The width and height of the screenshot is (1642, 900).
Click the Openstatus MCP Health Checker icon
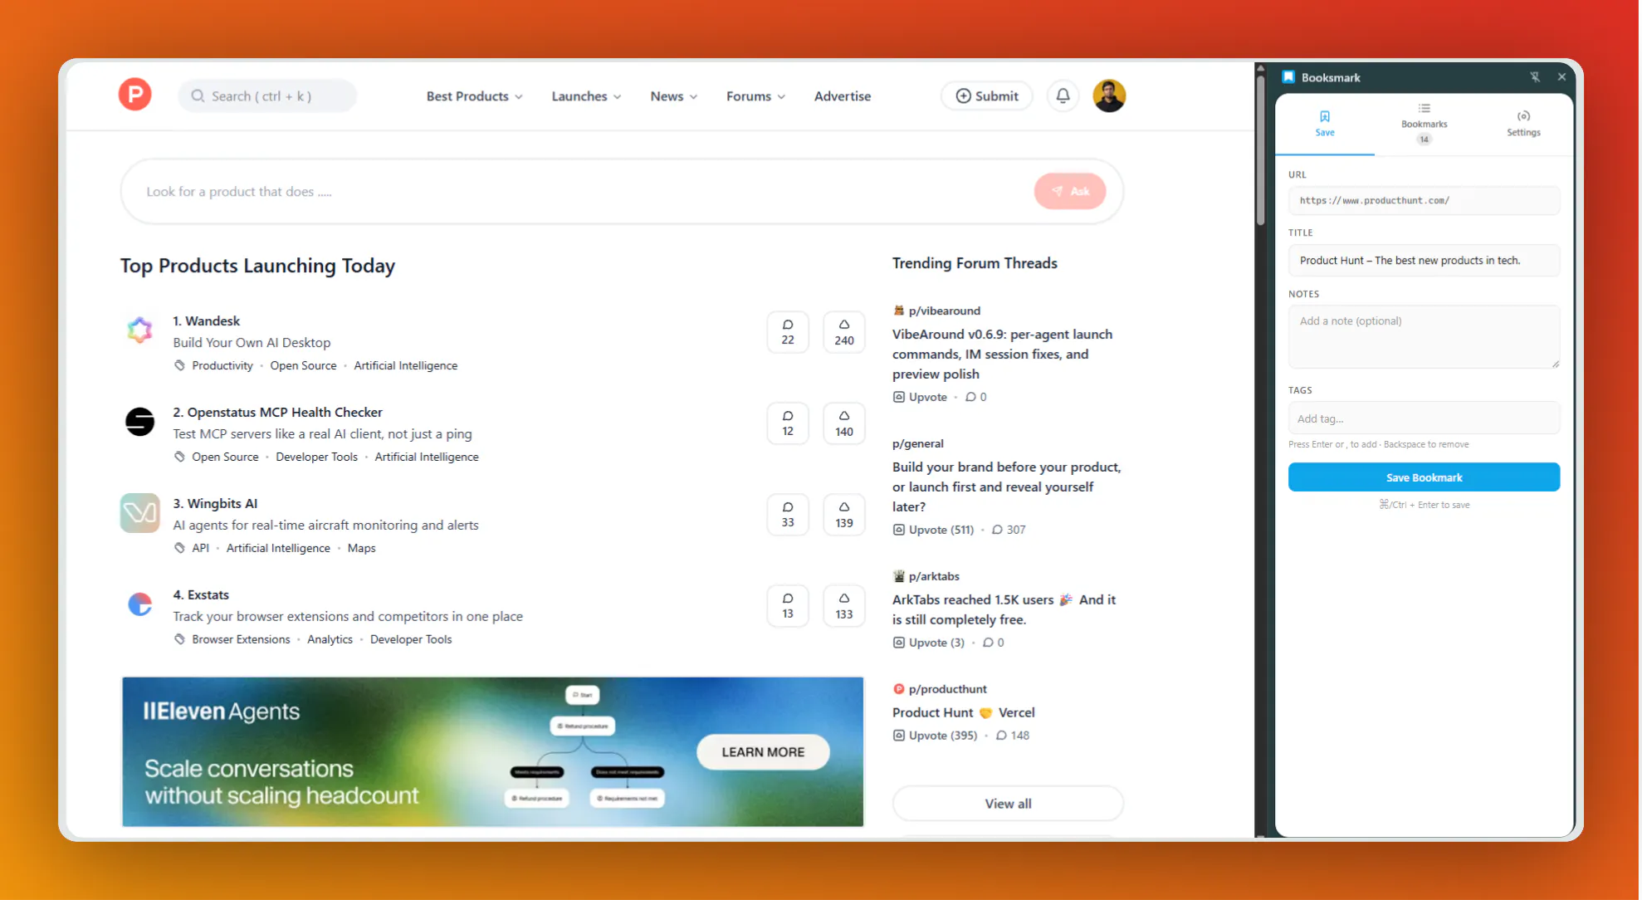click(139, 421)
